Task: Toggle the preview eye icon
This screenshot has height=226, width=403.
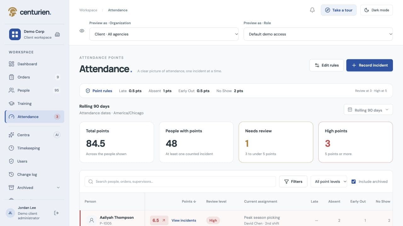Action: tap(82, 31)
